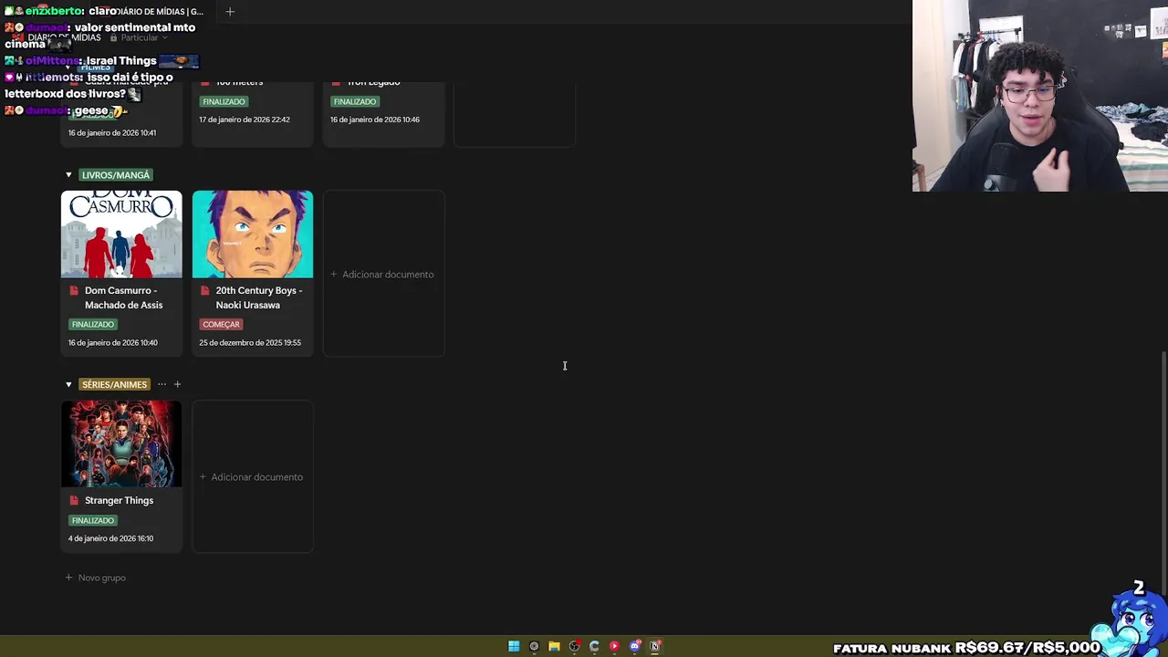This screenshot has width=1168, height=657.
Task: Open the SÉRIES/ANIMES group options ellipsis
Action: 162,384
